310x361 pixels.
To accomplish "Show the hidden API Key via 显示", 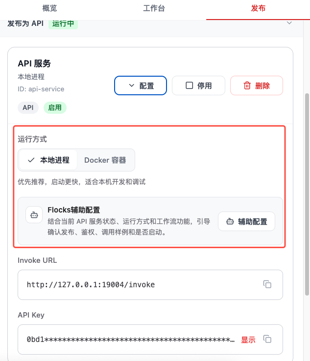I will [x=248, y=340].
